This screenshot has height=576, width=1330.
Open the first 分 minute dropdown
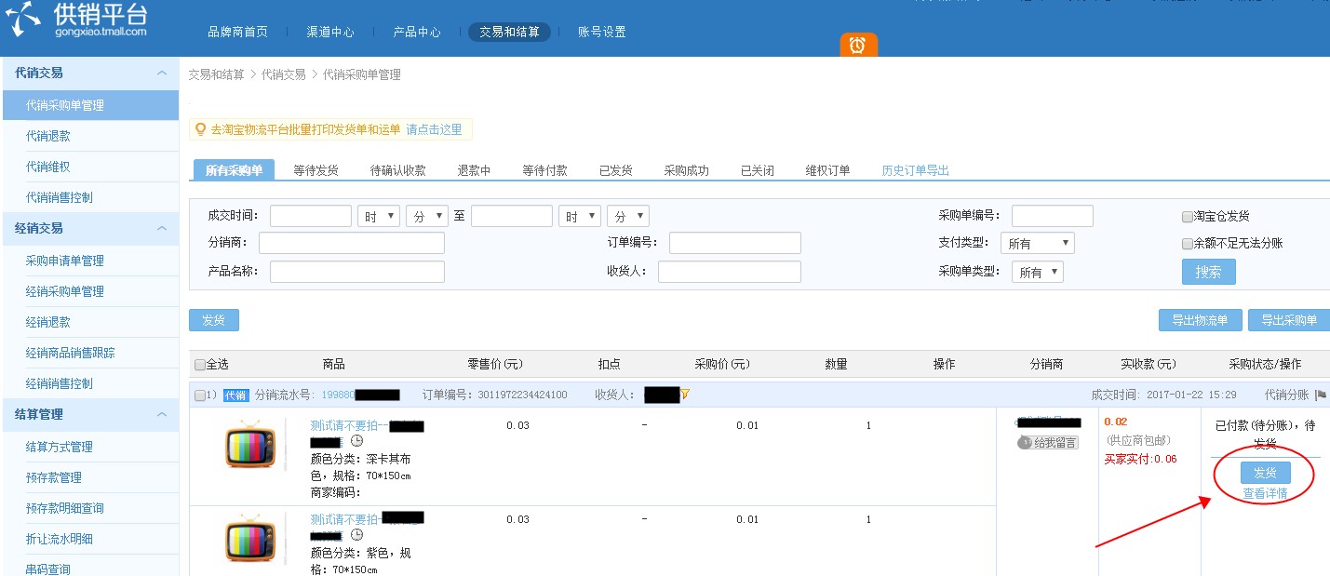point(427,216)
